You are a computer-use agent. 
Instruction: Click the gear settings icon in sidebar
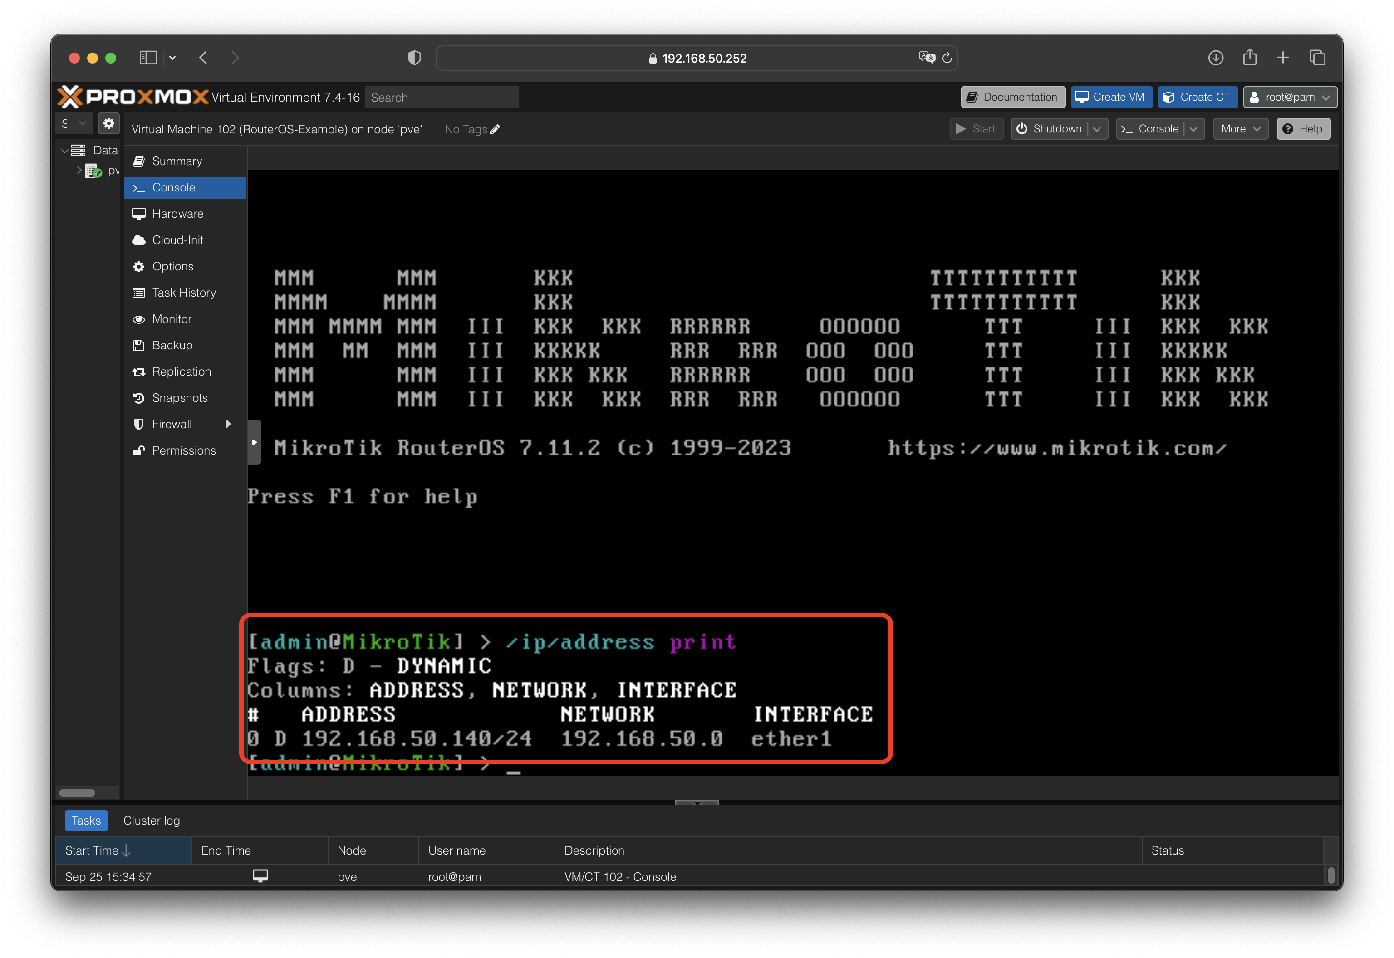(108, 124)
